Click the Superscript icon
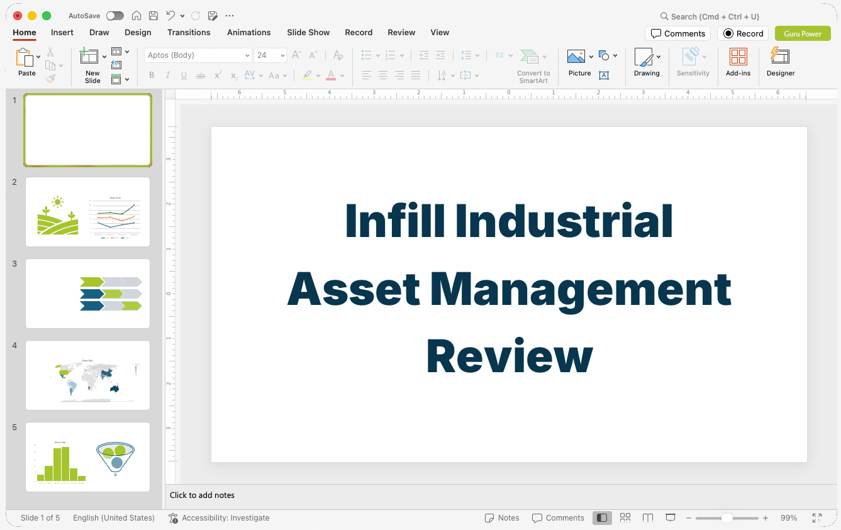Viewport: 841px width, 530px height. (x=218, y=75)
